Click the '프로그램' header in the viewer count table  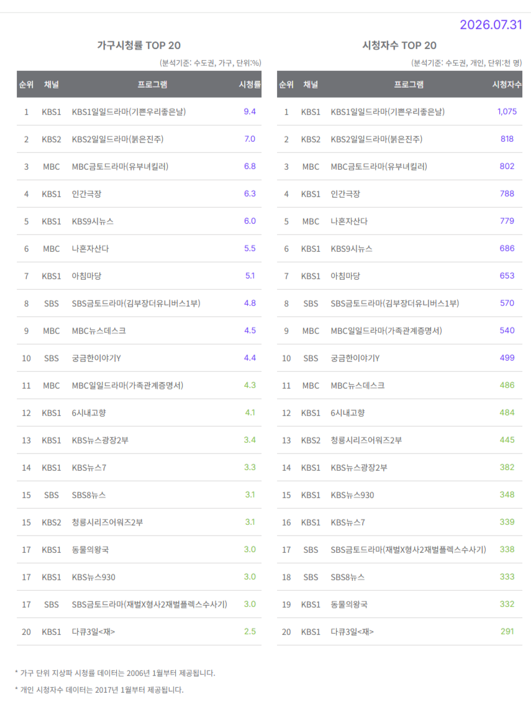409,85
